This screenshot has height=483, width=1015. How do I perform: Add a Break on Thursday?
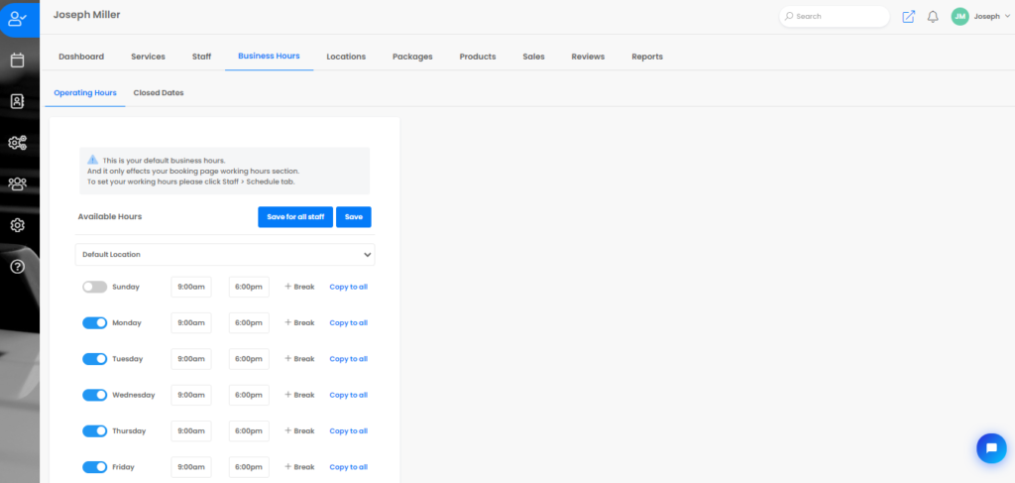click(x=299, y=431)
